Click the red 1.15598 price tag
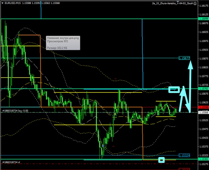 pos(203,107)
